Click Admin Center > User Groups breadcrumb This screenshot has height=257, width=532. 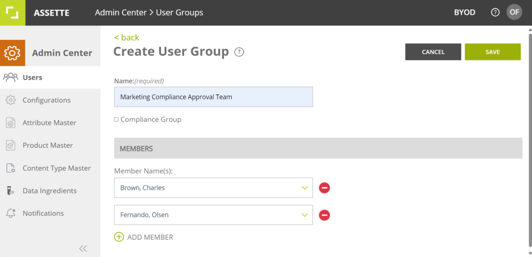(x=149, y=12)
